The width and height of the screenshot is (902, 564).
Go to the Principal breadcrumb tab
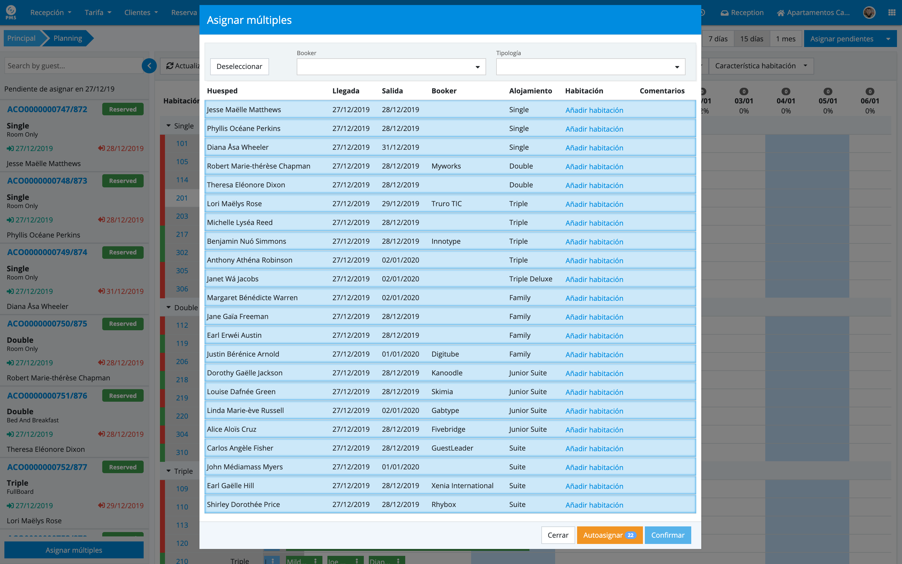pyautogui.click(x=21, y=38)
